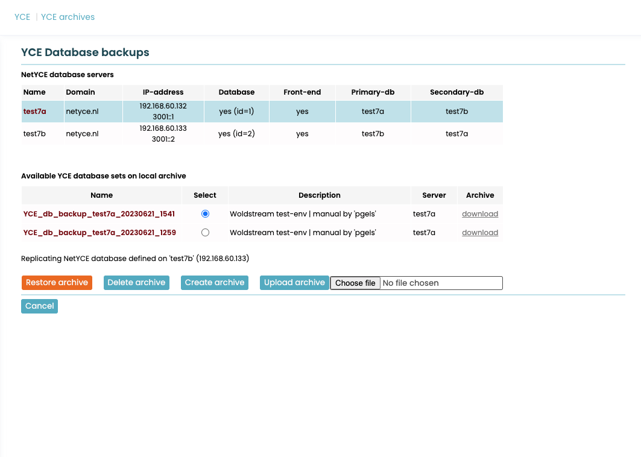Click the YCE breadcrumb link

tap(22, 17)
